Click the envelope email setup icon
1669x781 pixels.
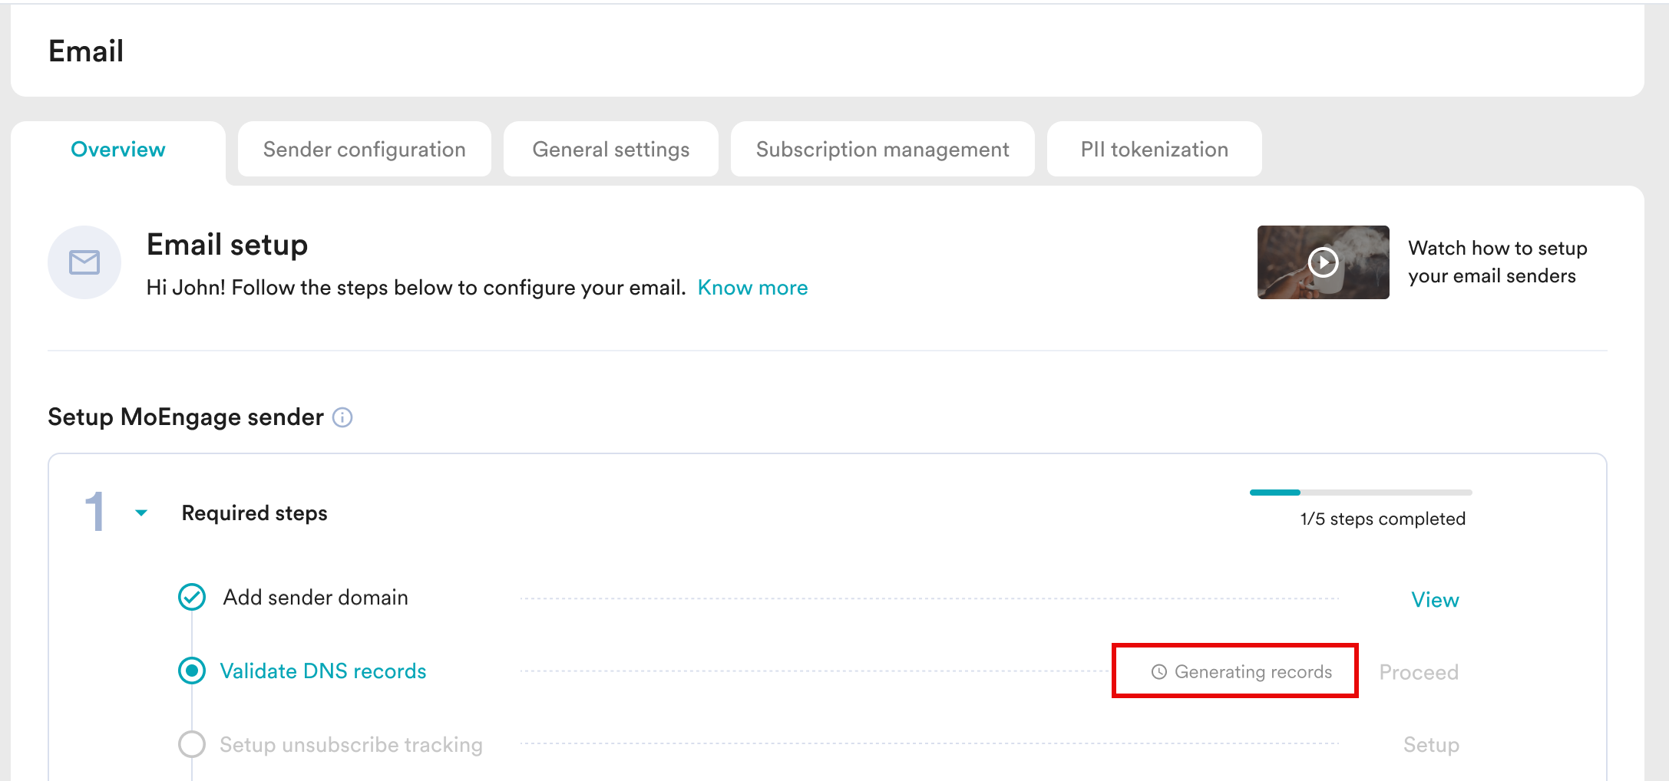[x=84, y=262]
